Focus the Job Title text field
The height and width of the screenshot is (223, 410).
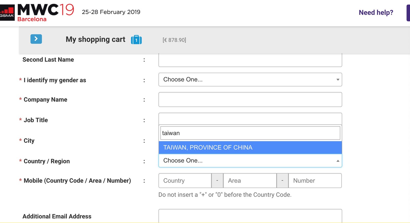pos(250,119)
